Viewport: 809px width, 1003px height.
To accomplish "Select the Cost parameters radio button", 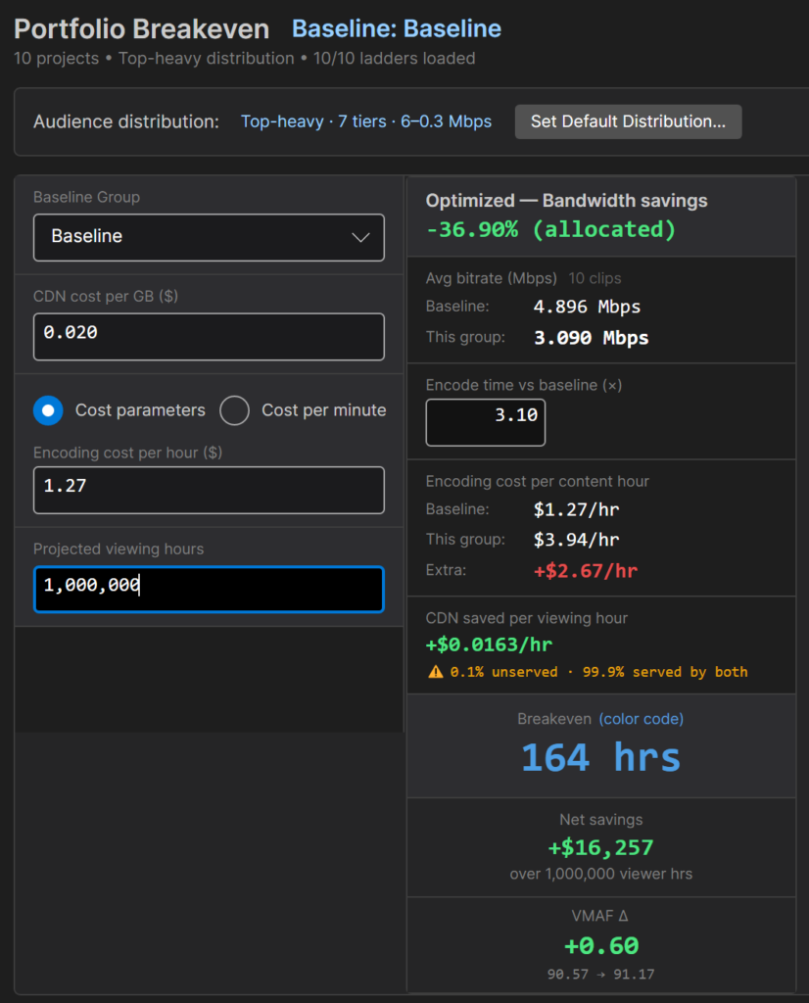I will [48, 410].
